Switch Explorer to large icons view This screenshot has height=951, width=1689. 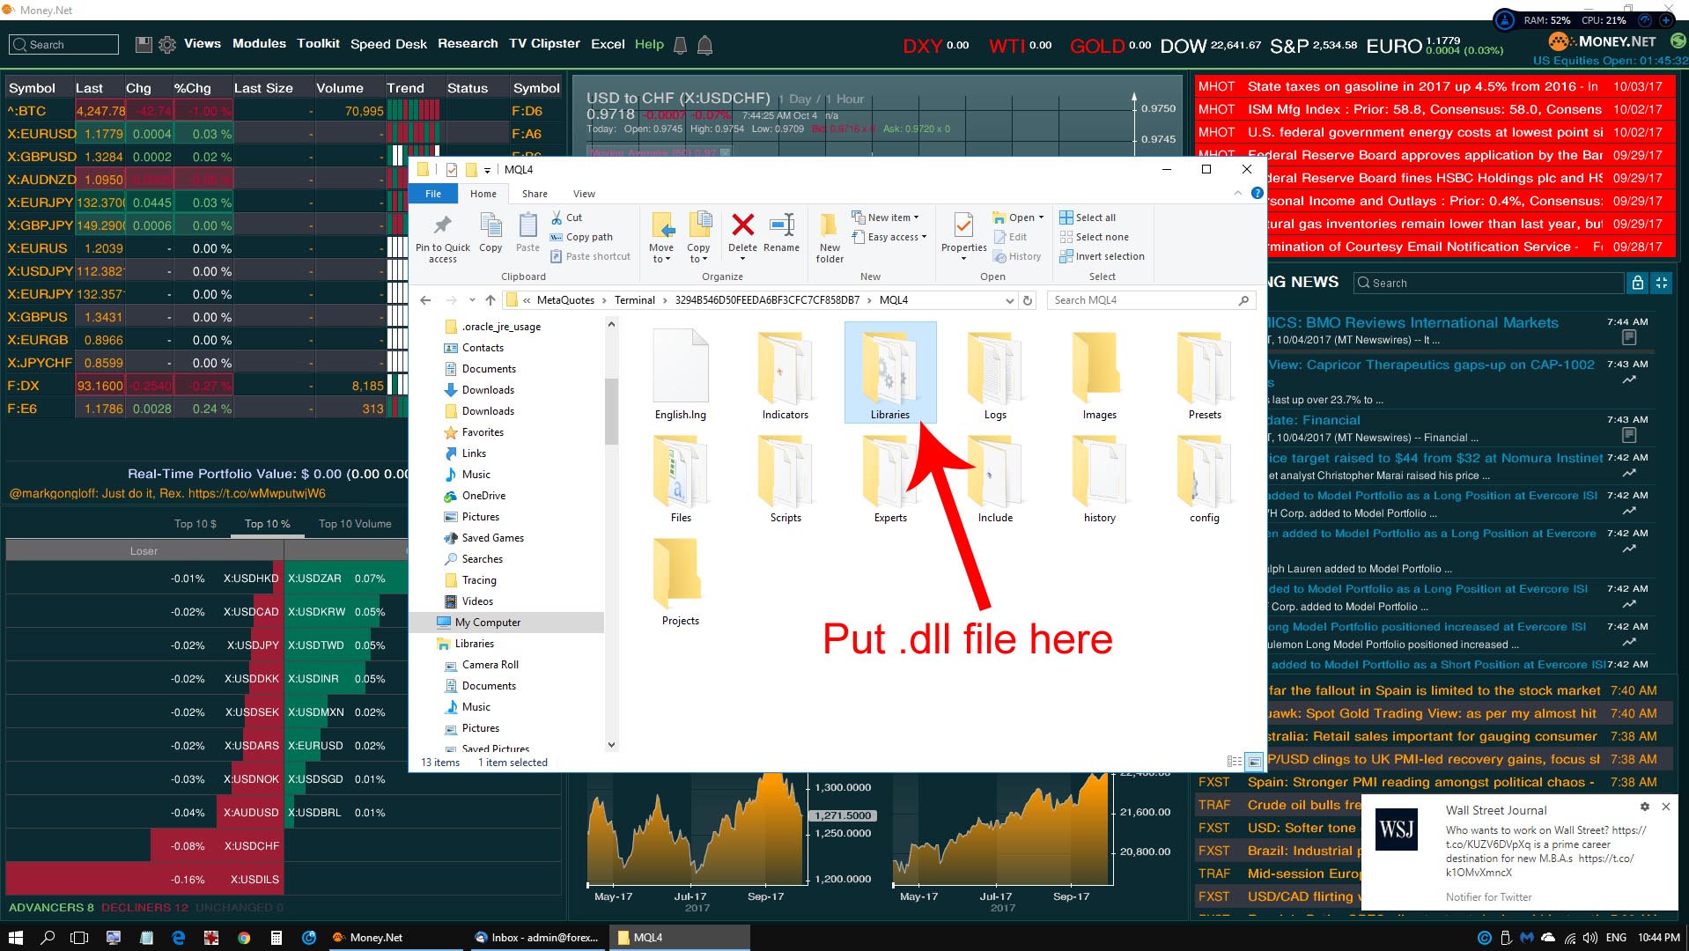(x=1254, y=762)
